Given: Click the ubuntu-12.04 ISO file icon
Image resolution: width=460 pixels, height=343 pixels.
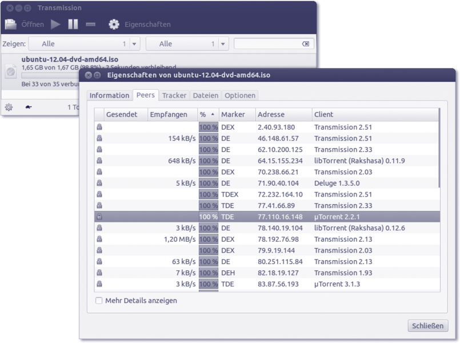Looking at the screenshot, I should pyautogui.click(x=11, y=71).
